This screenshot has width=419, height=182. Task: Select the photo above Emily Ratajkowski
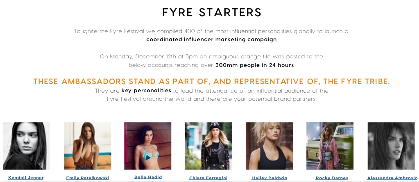88,146
